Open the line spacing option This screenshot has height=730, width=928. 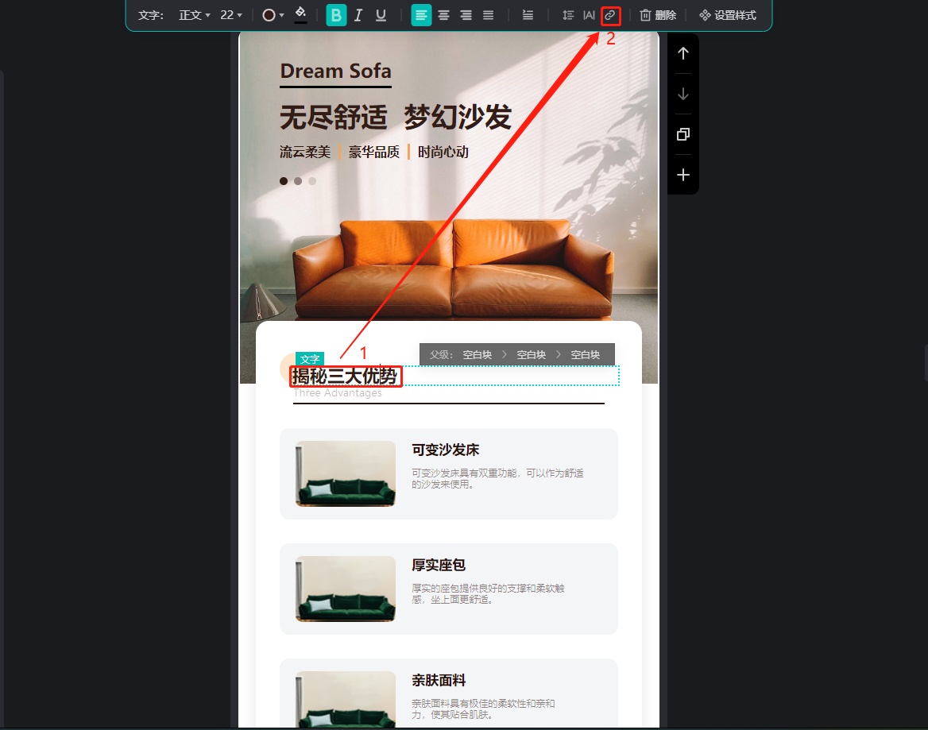(567, 15)
